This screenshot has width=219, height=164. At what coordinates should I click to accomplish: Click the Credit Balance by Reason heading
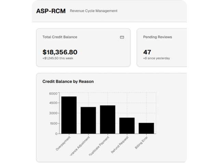pos(68,82)
